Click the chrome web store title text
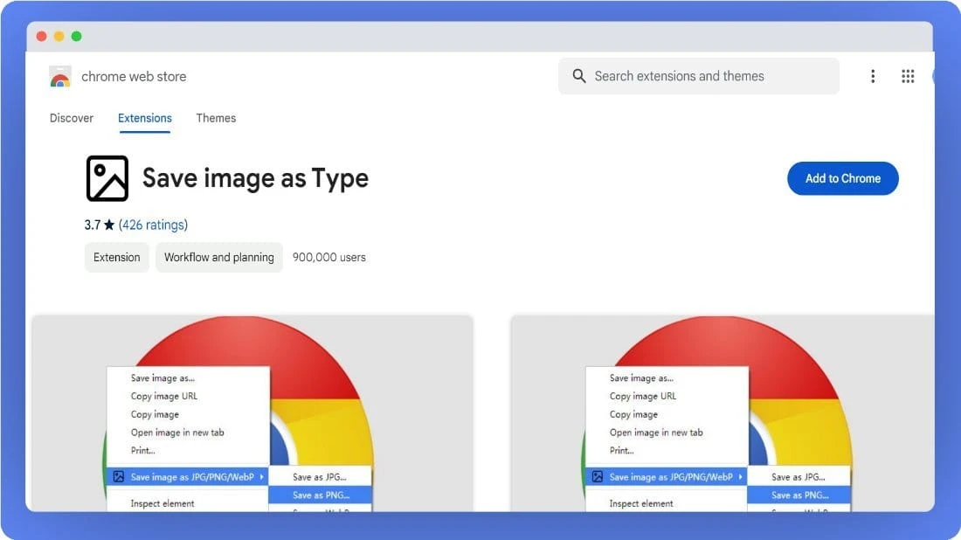Screen dimensions: 961x540 (134, 77)
